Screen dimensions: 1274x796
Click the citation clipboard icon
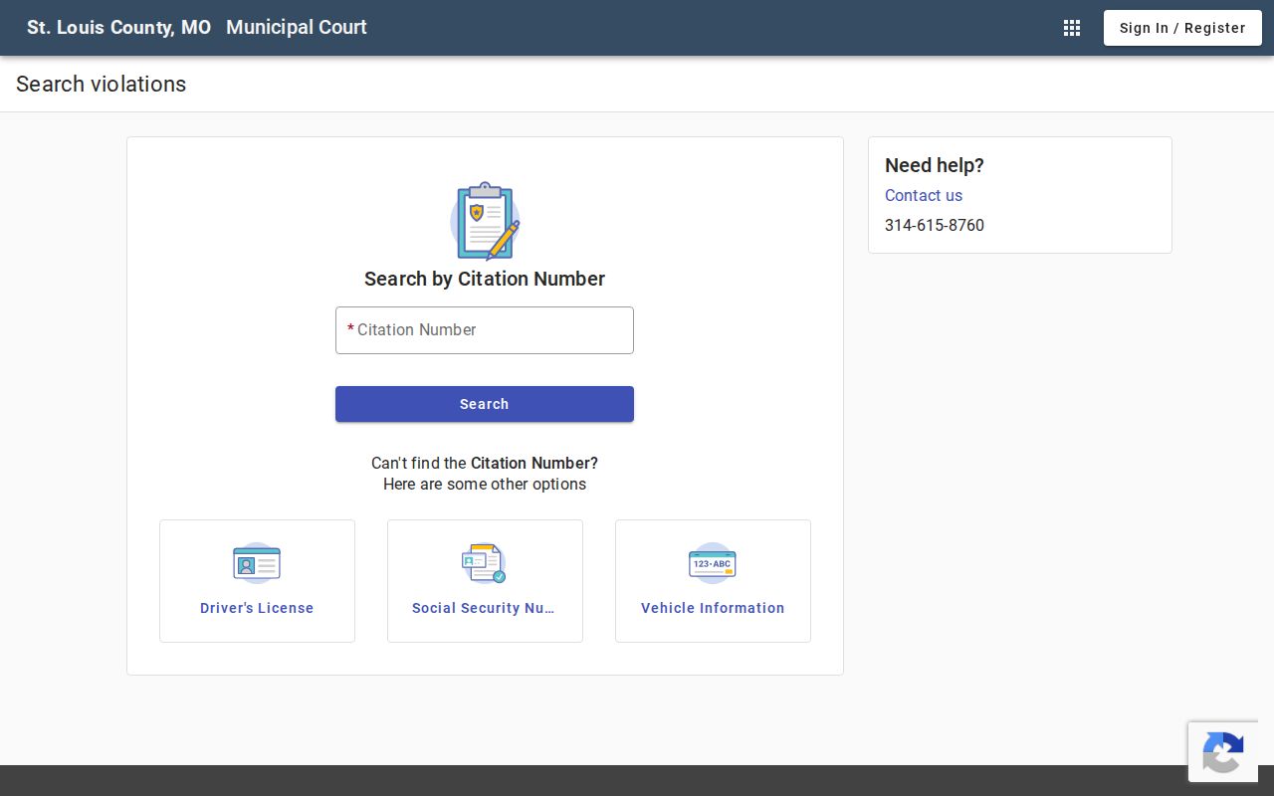tap(485, 221)
